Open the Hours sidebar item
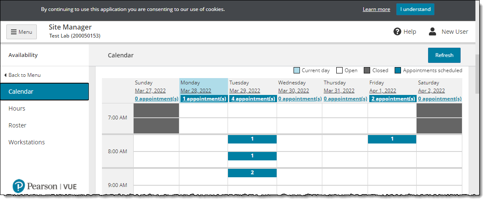Screen dimensions: 486x203 click(17, 108)
